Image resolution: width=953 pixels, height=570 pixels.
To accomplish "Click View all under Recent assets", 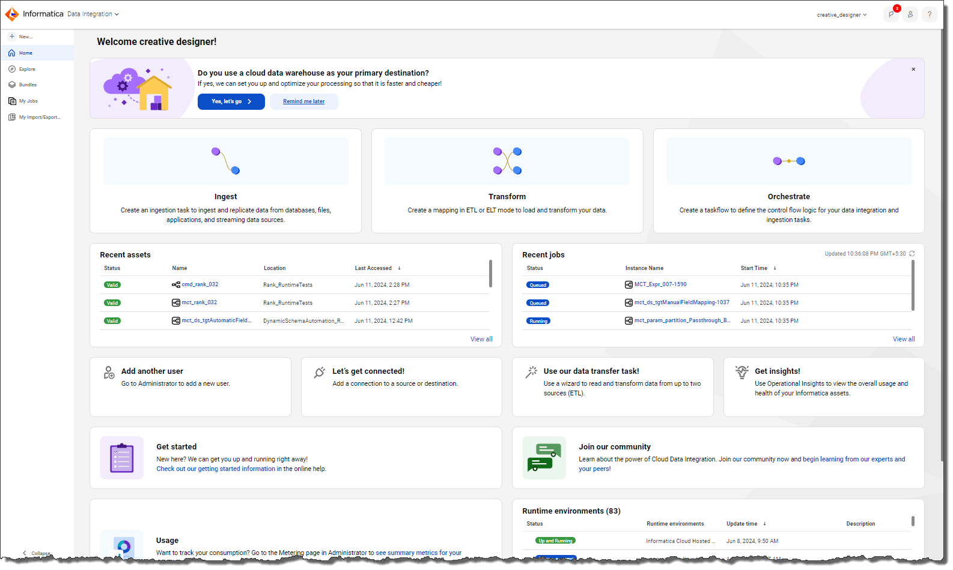I will pos(481,339).
